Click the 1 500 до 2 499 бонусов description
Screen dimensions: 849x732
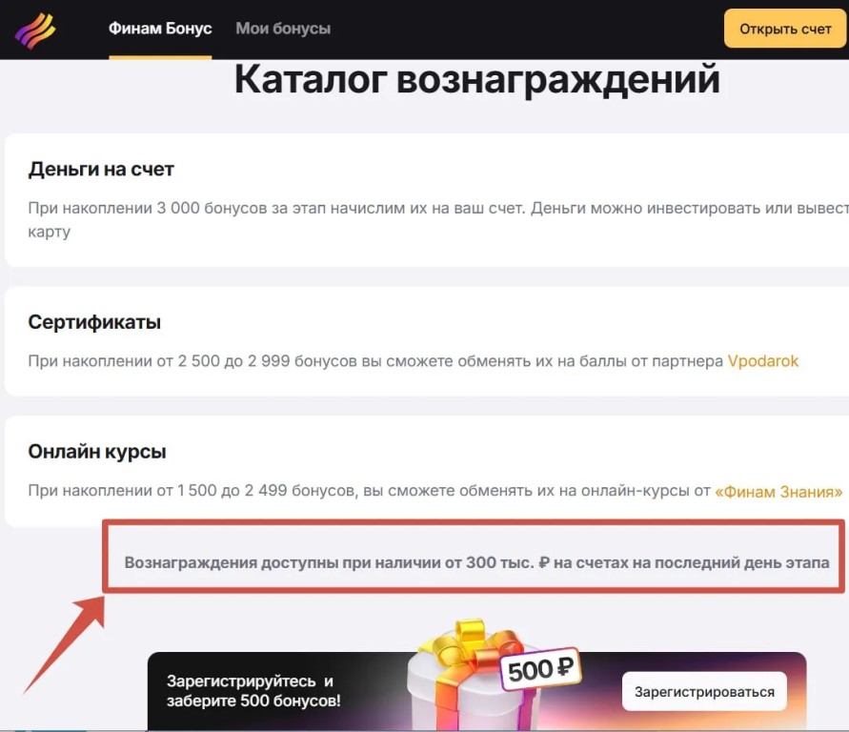(x=435, y=491)
